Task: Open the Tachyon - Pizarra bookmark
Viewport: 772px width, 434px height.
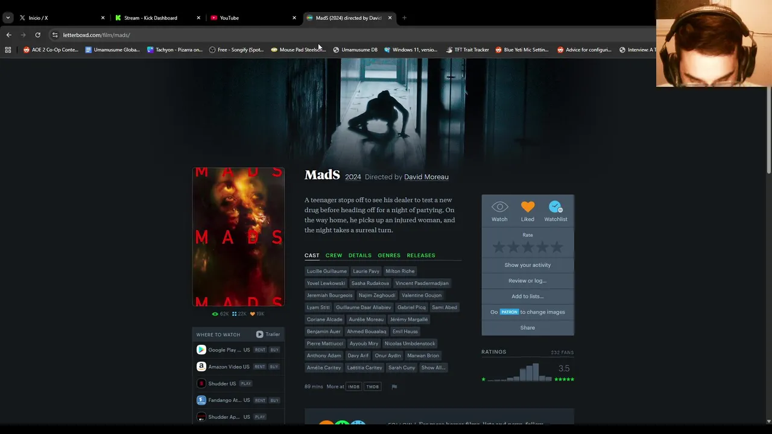Action: (175, 50)
